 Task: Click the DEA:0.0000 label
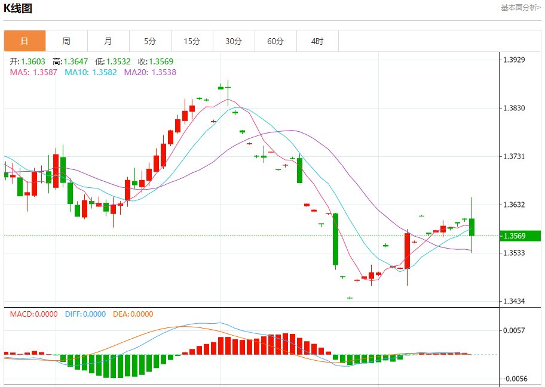coord(133,314)
